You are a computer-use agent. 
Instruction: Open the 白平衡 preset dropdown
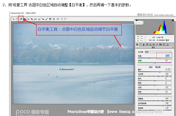pos(158,52)
